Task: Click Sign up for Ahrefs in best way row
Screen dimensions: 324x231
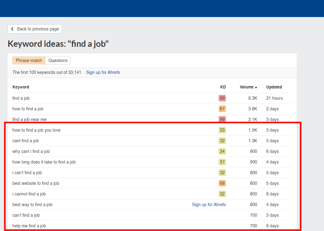Action: (209, 205)
